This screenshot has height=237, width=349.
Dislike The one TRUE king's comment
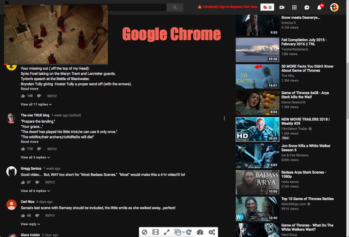[x=39, y=149]
